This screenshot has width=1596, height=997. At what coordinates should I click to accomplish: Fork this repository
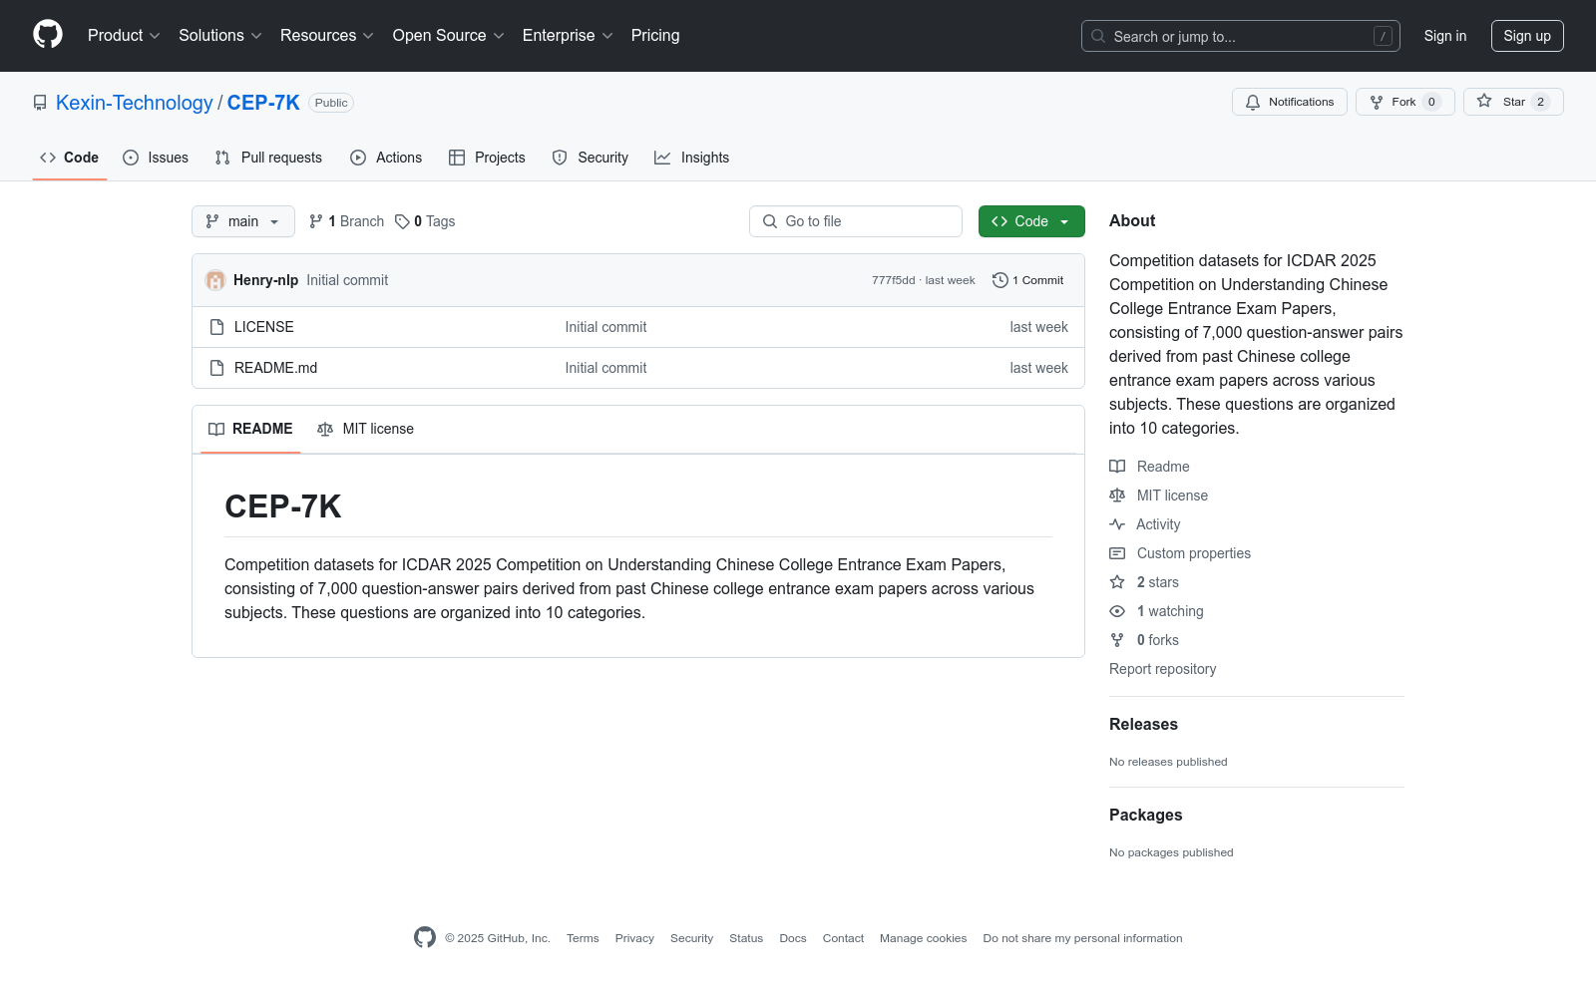[x=1404, y=102]
